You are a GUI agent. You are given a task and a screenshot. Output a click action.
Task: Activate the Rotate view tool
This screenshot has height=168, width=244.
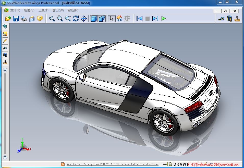coord(76,19)
